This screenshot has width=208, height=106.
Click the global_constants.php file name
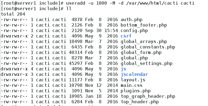click(x=148, y=47)
